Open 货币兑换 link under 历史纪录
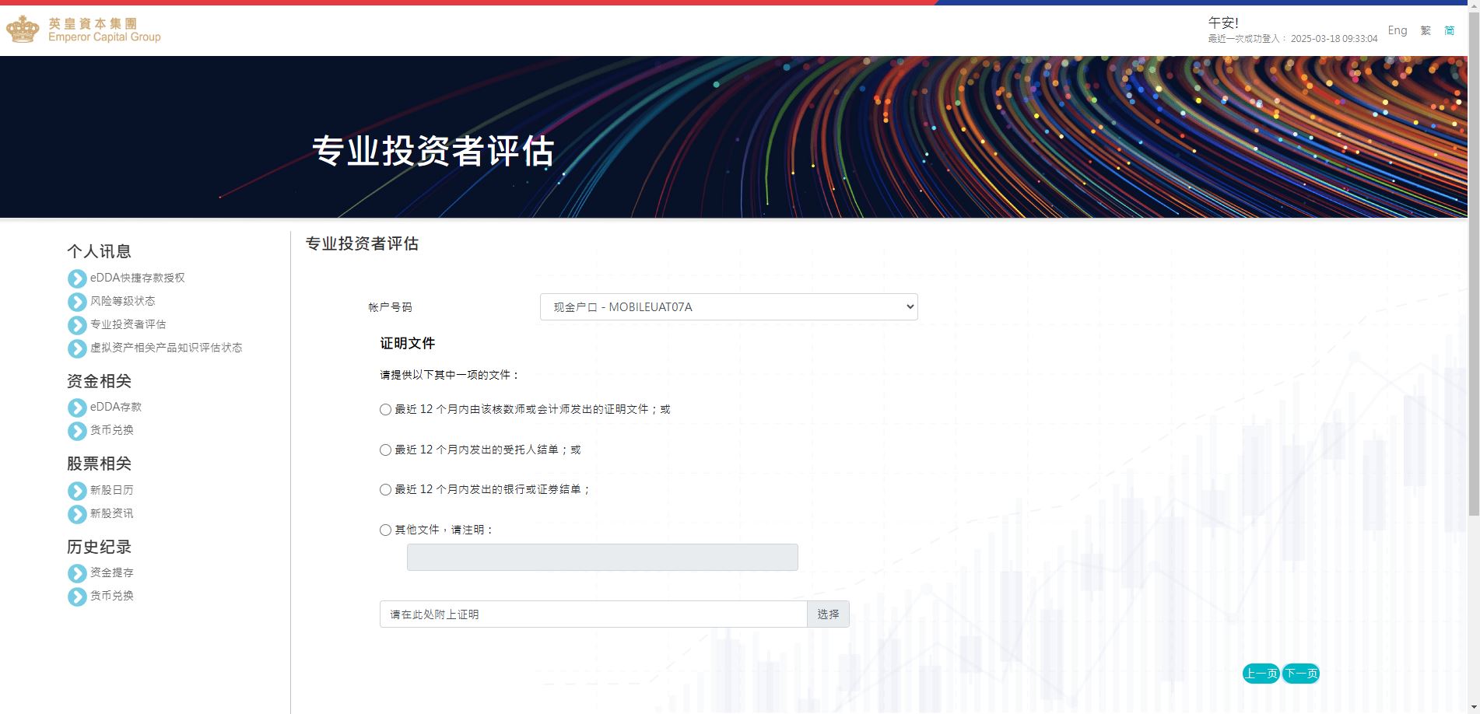The width and height of the screenshot is (1480, 714). (112, 596)
